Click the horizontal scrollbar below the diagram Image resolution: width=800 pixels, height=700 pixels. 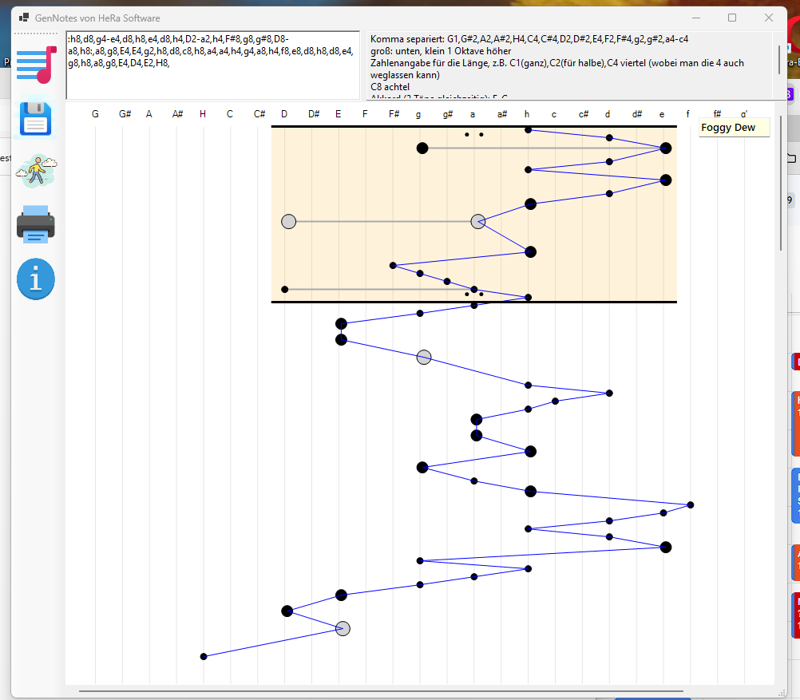[382, 691]
